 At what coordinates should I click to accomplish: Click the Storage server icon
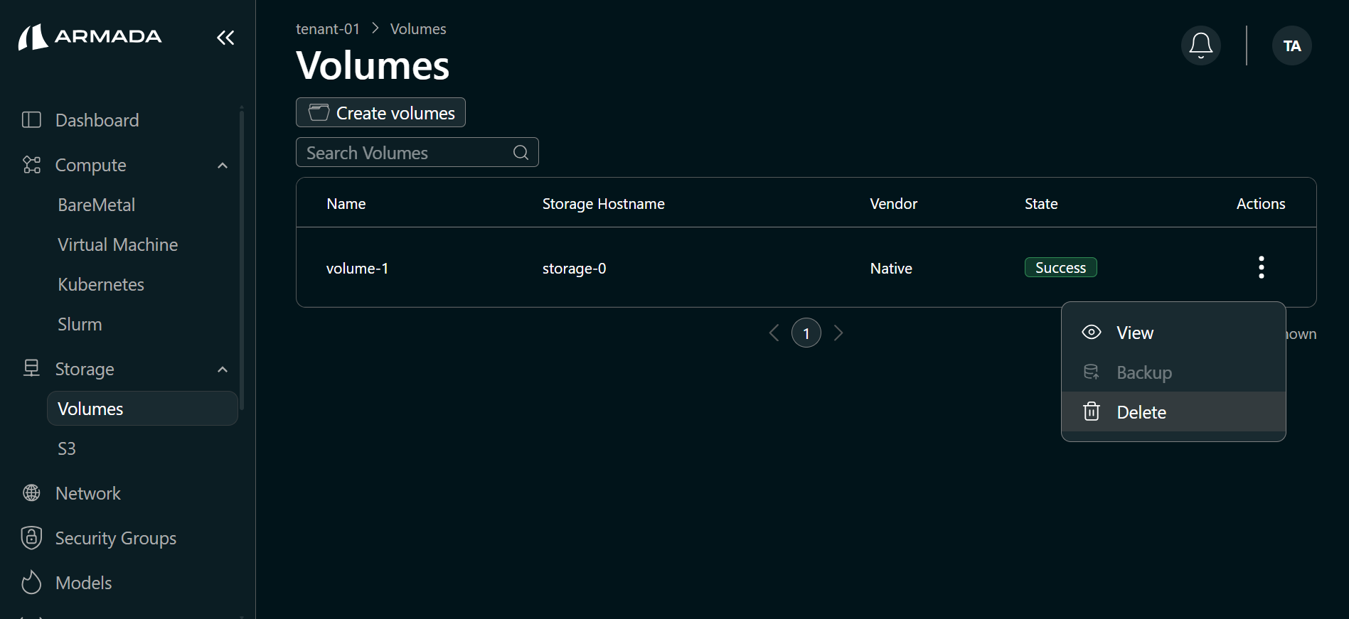coord(31,368)
